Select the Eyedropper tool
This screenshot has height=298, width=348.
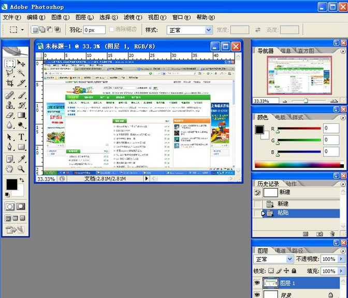21,159
